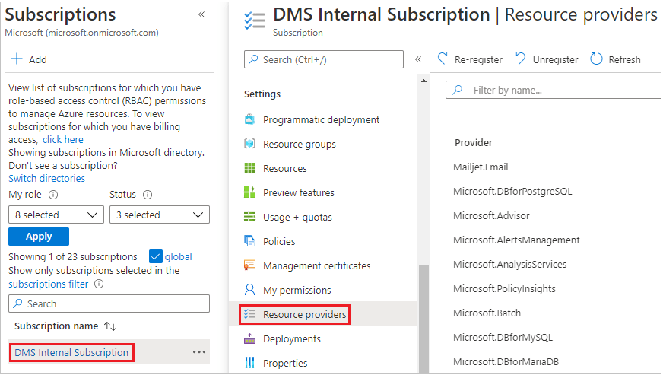Open the Preview features icon
Viewport: 663px width, 375px height.
249,193
